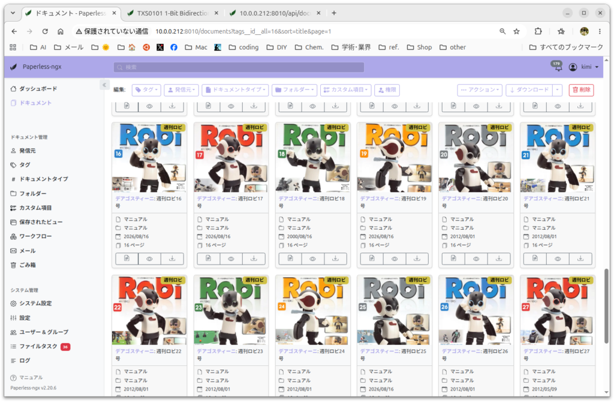Click the edit icon on 週刊ロビ20号 card
This screenshot has height=402, width=614.
453,259
